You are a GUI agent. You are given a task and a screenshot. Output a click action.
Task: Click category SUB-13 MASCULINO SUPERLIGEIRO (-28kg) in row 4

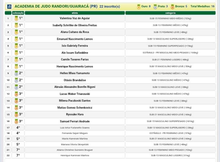(170, 39)
